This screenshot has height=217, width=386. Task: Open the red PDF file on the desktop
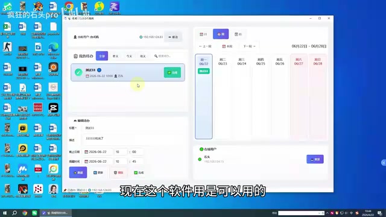[x=38, y=171]
